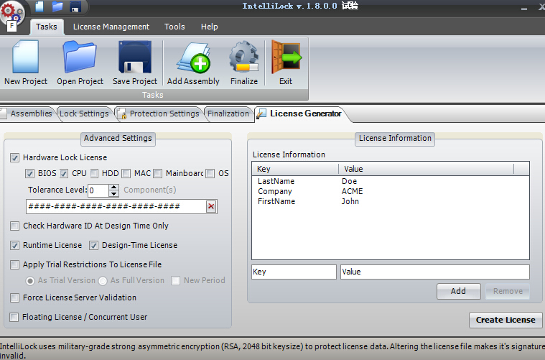The image size is (545, 360).
Task: Select the FirstName row in license list
Action: 390,201
